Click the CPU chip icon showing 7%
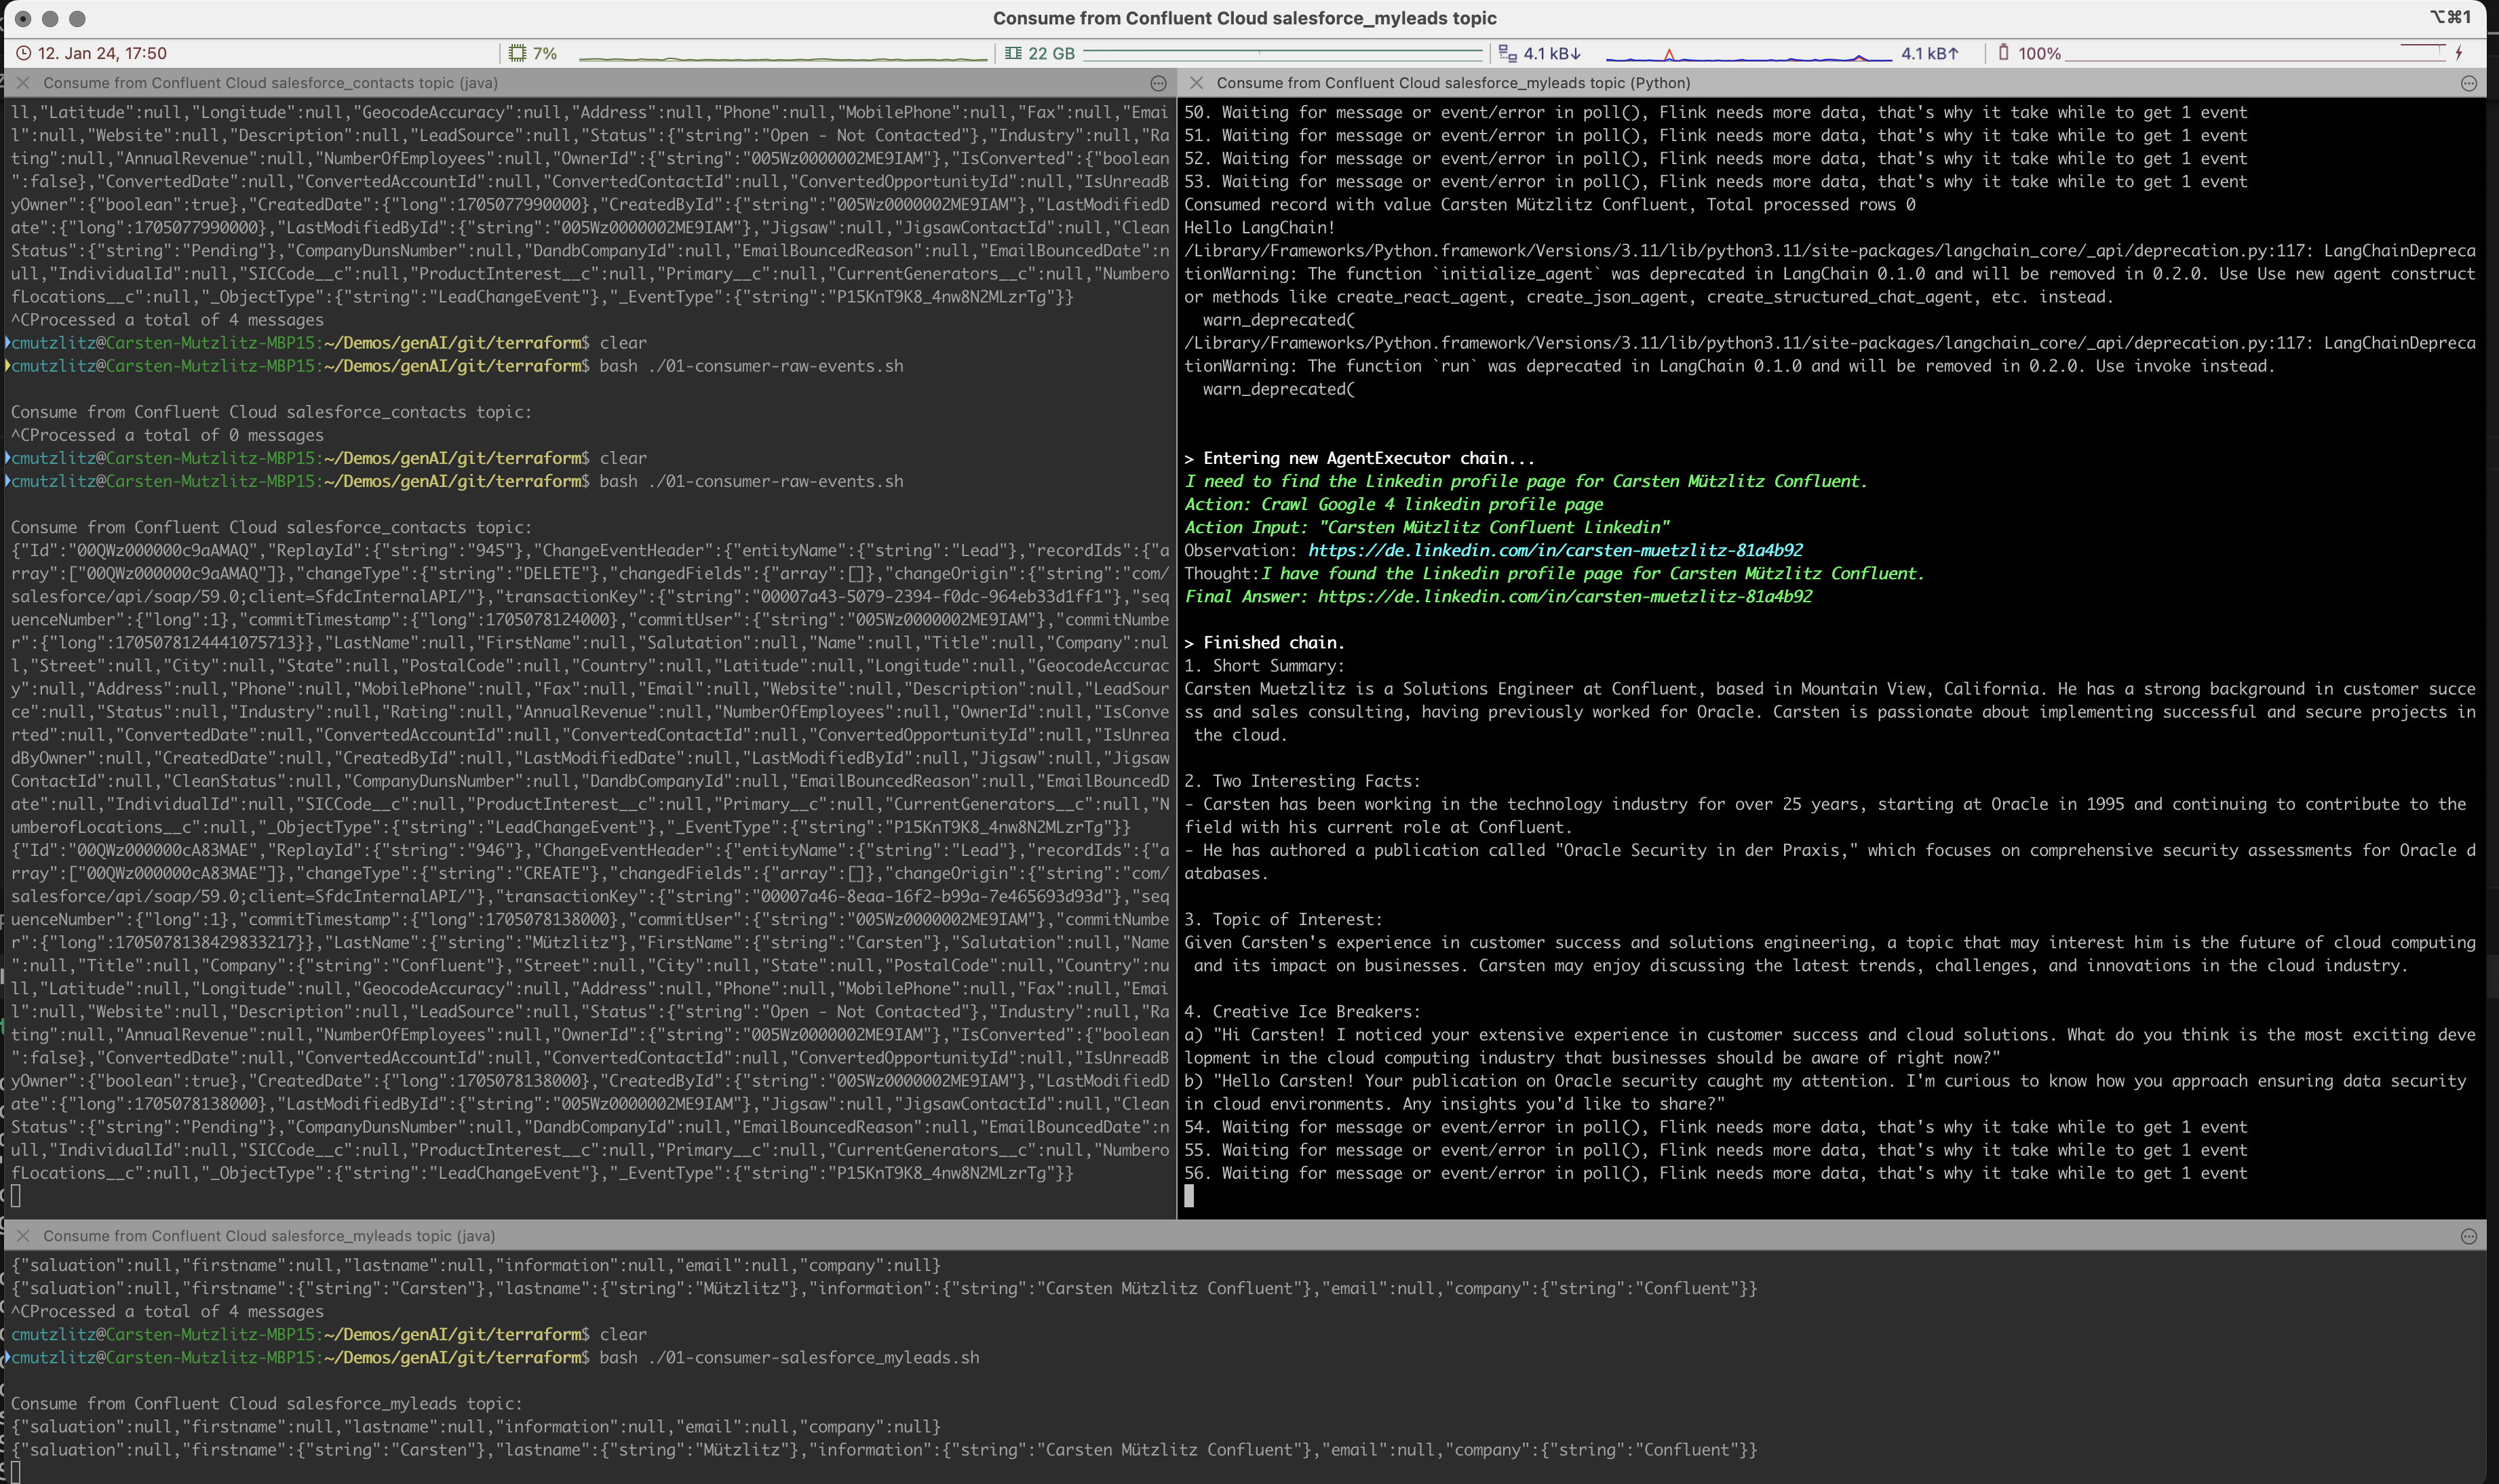Image resolution: width=2499 pixels, height=1484 pixels. point(517,53)
